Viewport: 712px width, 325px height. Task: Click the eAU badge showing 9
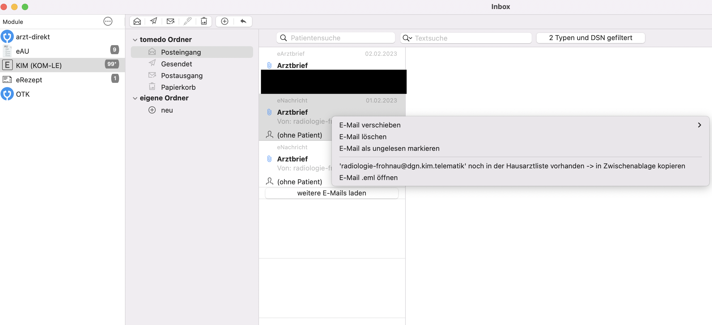coord(114,50)
